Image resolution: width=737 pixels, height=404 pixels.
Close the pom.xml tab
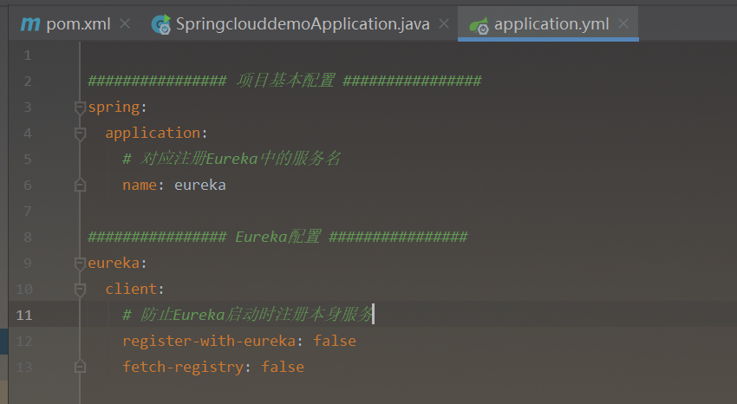coord(125,23)
